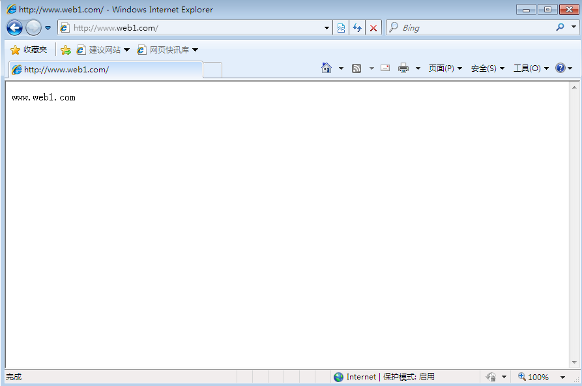The image size is (582, 386).
Task: Click the 100% zoom level button
Action: point(533,377)
